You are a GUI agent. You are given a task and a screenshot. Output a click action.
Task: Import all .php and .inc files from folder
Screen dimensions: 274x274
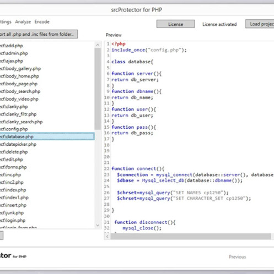[x=39, y=34]
